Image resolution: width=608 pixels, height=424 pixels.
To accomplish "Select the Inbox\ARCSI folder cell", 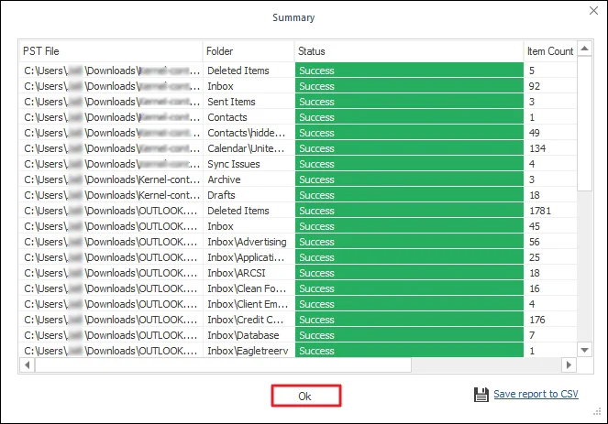I will tap(249, 273).
